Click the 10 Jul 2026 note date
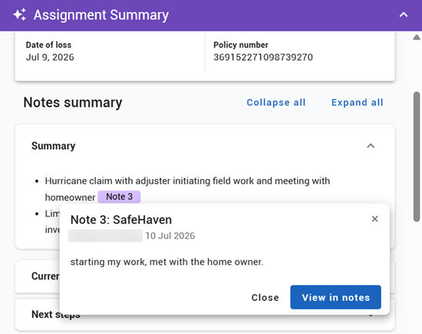The image size is (422, 334). [170, 236]
